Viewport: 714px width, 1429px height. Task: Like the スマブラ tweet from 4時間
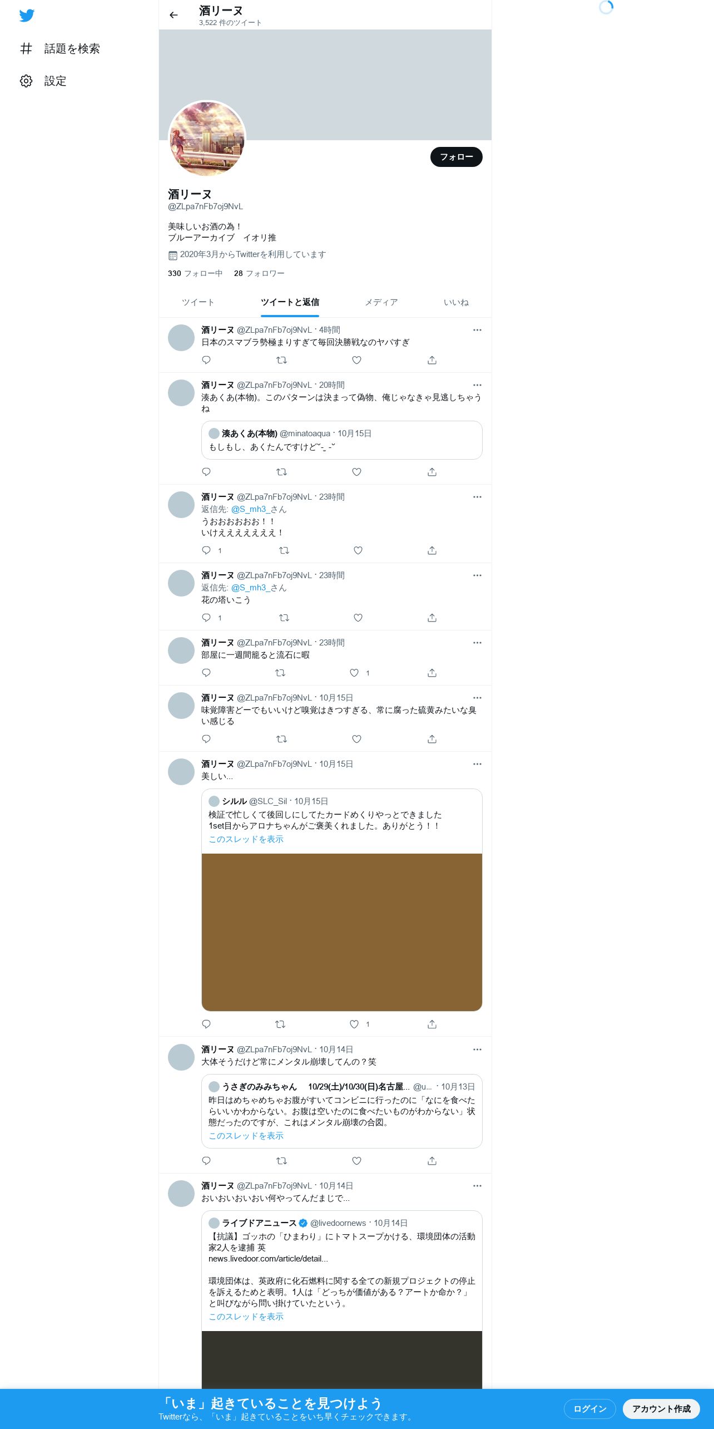point(357,360)
